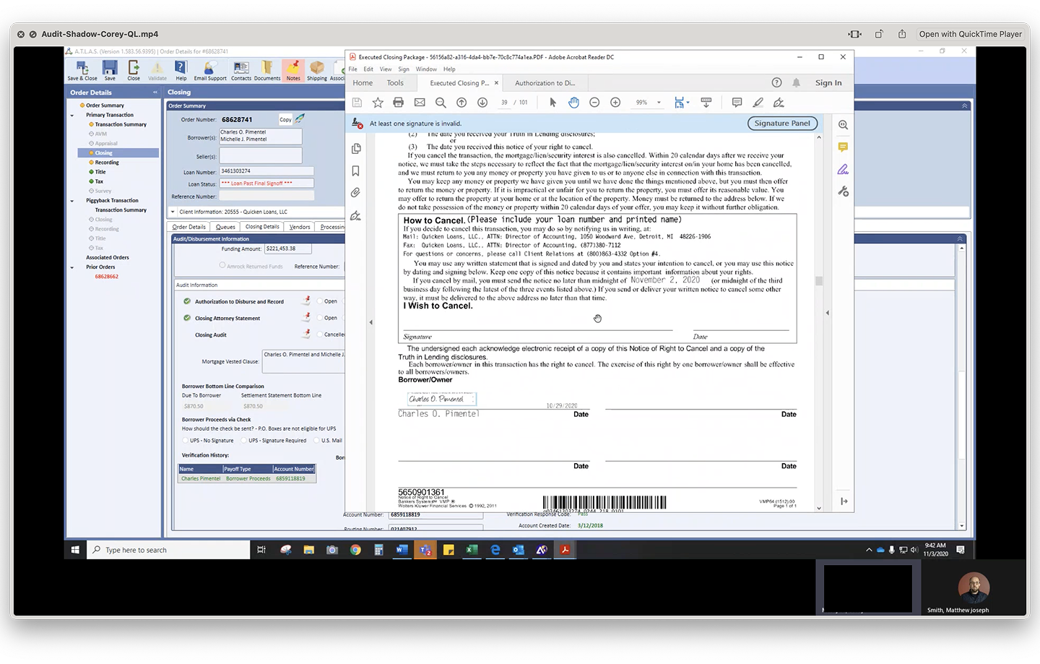Viewport: 1040px width, 664px height.
Task: Expand the Client Information section
Action: [x=173, y=212]
